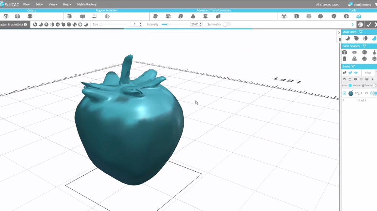Screen dimensions: 377x211
Task: Click the Intensity value field 28.01
Action: 195,24
